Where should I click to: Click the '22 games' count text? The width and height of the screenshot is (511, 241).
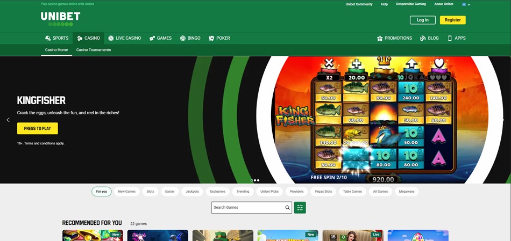click(x=138, y=224)
